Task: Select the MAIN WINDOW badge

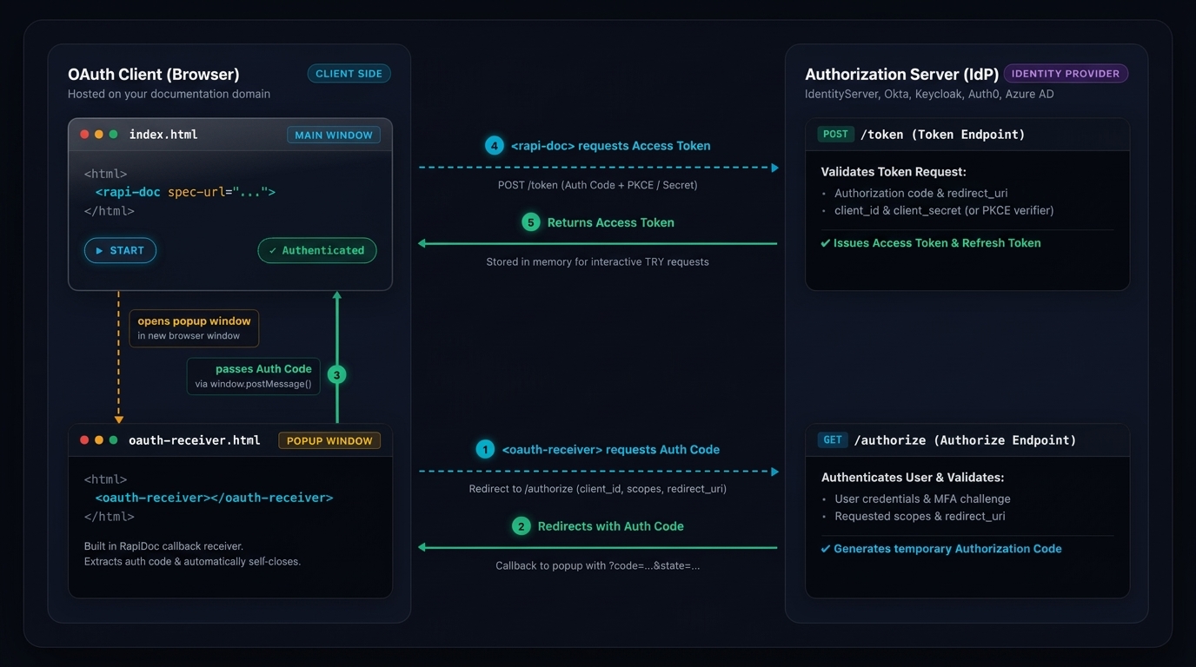Action: [x=334, y=135]
